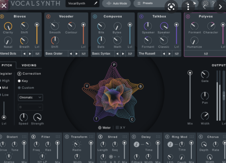Toggle the Transform effect power button
This screenshot has height=163, width=226.
click(67, 137)
